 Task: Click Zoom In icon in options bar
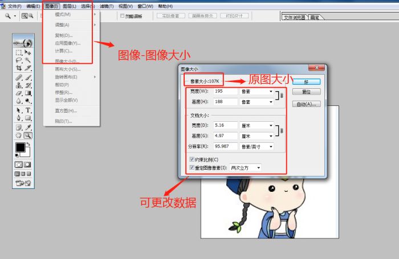(x=25, y=16)
